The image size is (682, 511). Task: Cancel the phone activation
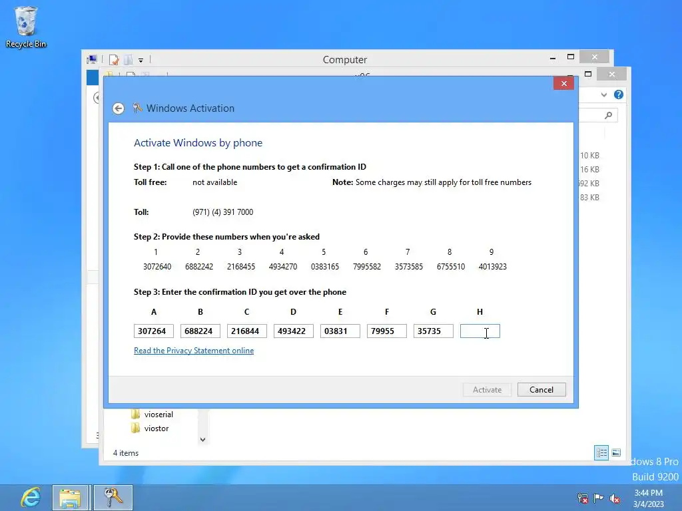point(541,390)
